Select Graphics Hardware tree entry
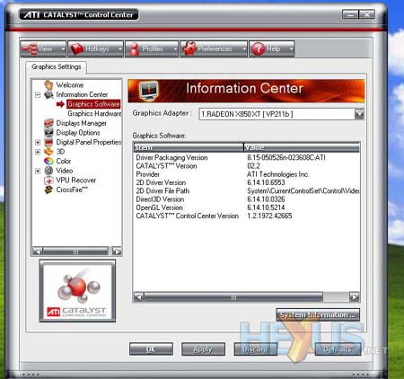 (94, 113)
